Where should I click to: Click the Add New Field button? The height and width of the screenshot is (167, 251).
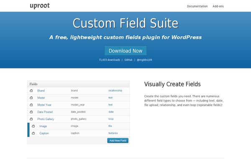[x=118, y=140]
